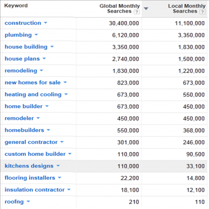Open dropdown arrow beside homebuilders keyword
This screenshot has height=209, width=209.
[48, 130]
